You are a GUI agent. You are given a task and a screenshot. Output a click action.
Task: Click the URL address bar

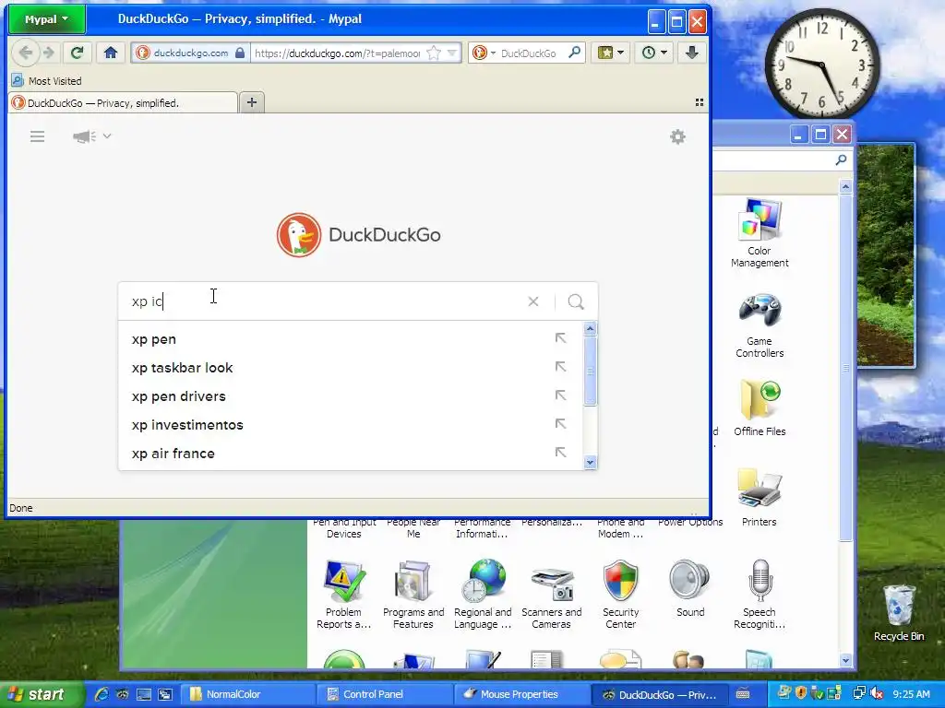tap(337, 53)
